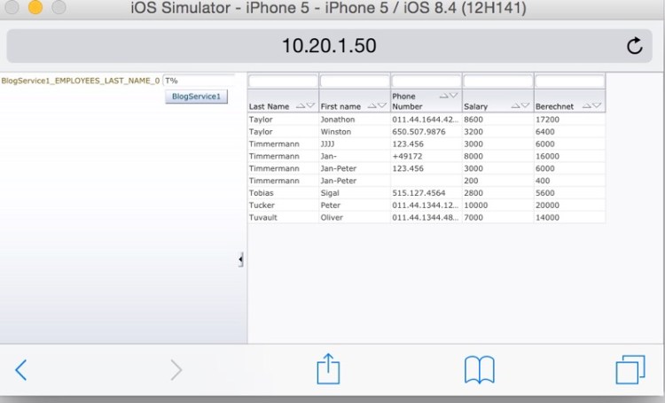Reload the page with refresh icon
This screenshot has height=403, width=665.
(634, 46)
